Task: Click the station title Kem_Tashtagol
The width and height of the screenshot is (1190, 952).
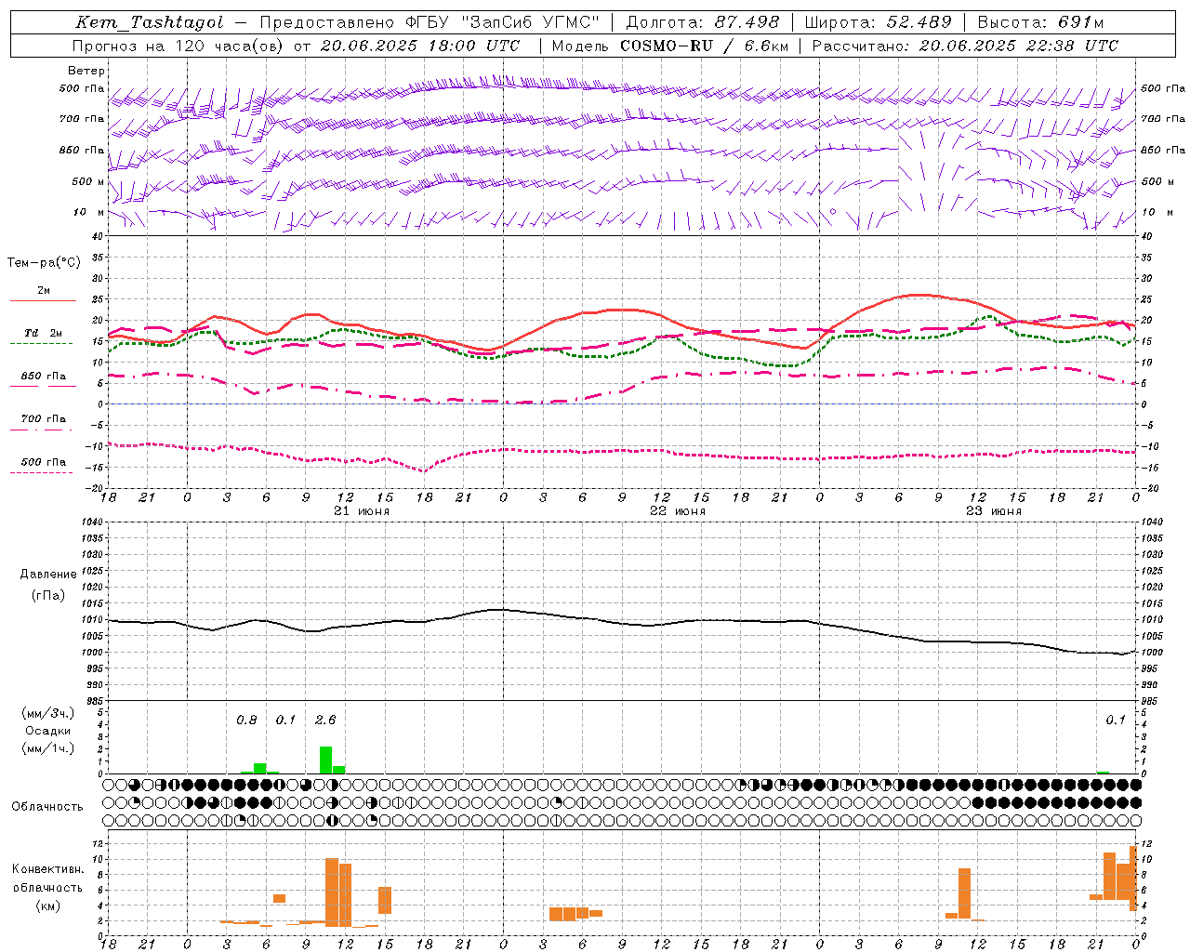Action: point(150,23)
